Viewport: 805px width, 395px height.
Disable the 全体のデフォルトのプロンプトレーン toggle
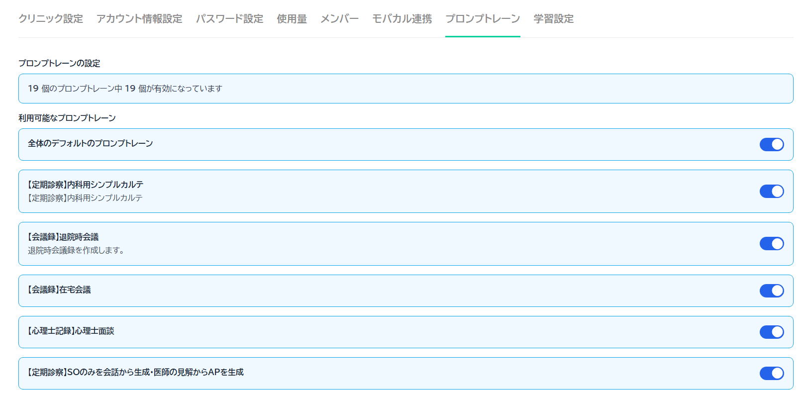pyautogui.click(x=771, y=144)
